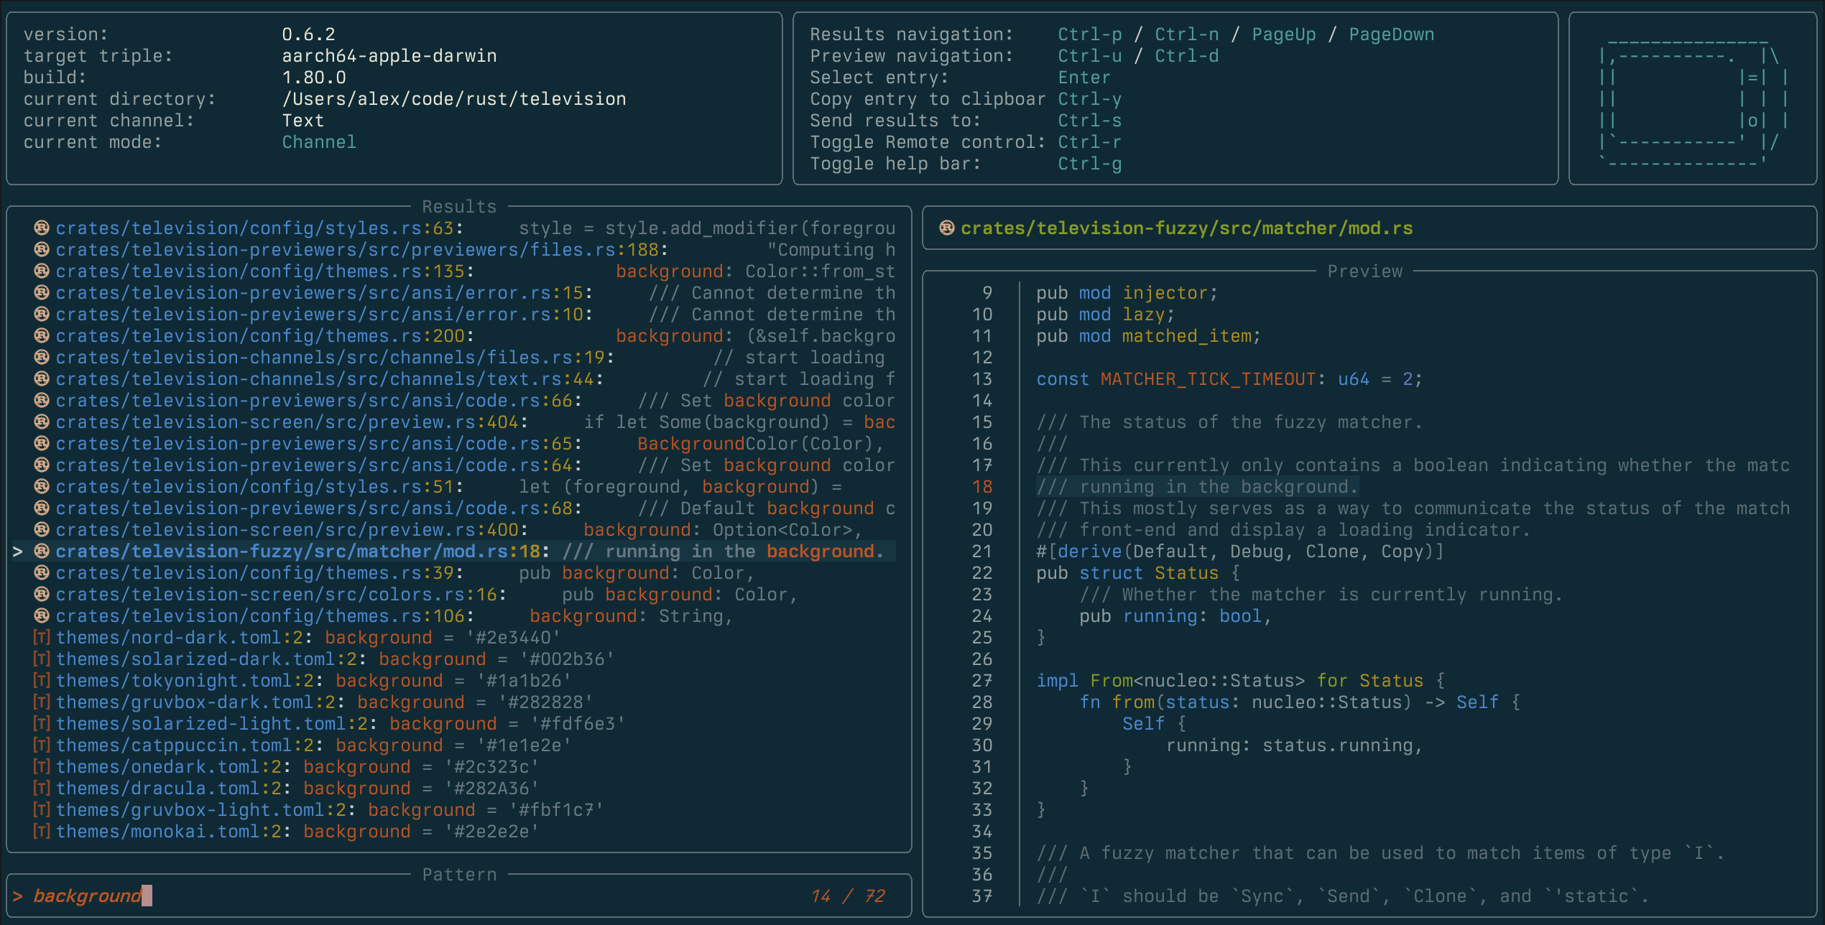Click Rust icon in preview title bar
1825x925 pixels.
pos(947,228)
